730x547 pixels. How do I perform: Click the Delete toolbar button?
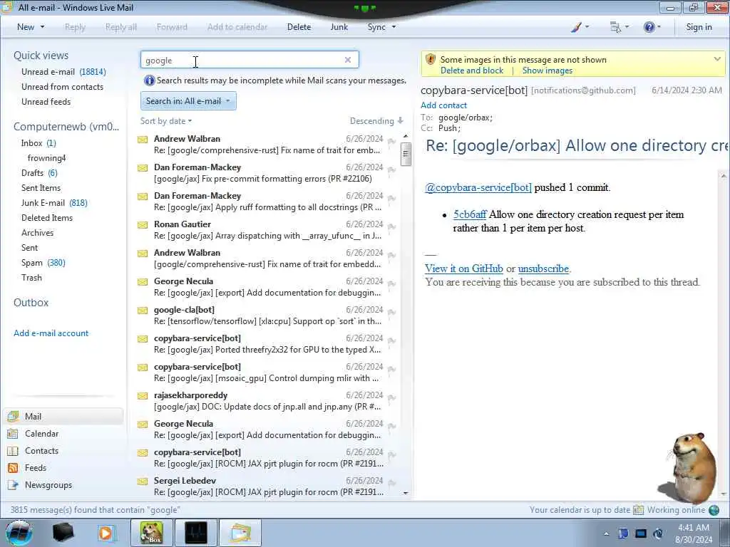point(299,27)
